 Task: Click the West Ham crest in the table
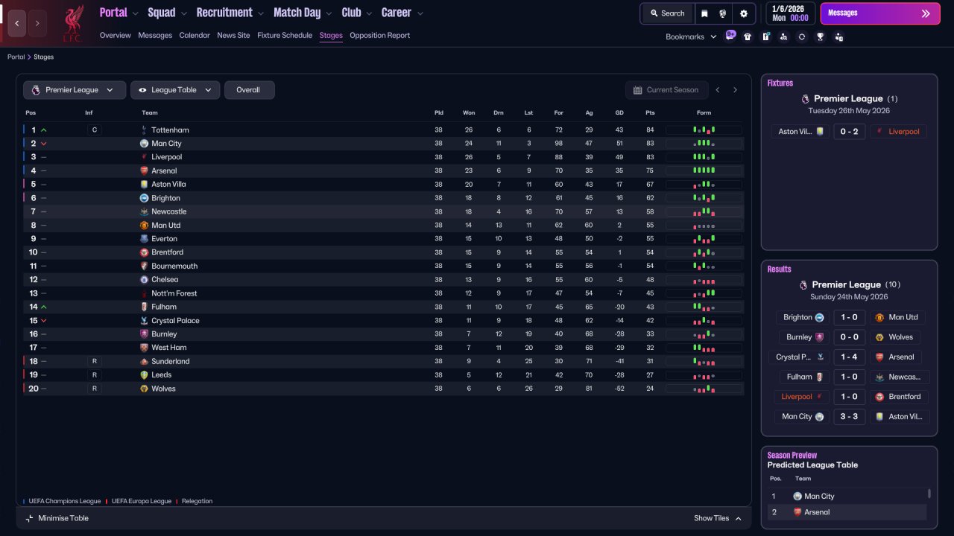144,348
